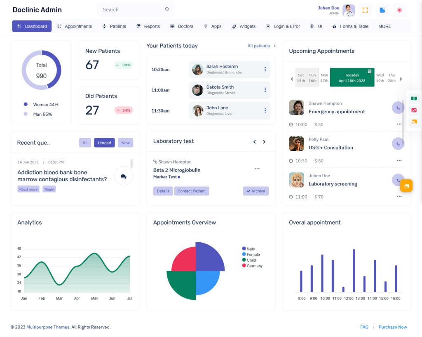Toggle Germany series in Appointments Overview legend
422x337 pixels.
click(x=252, y=266)
